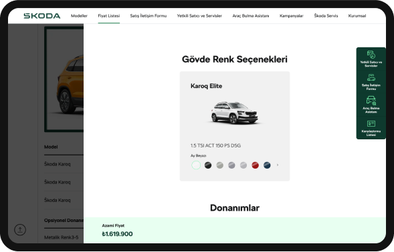Click the Azami Fiyat label
The image size is (394, 252).
point(113,225)
